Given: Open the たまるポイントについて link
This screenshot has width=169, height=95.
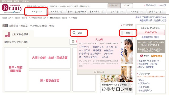Looking at the screenshot, I should click(149, 61).
